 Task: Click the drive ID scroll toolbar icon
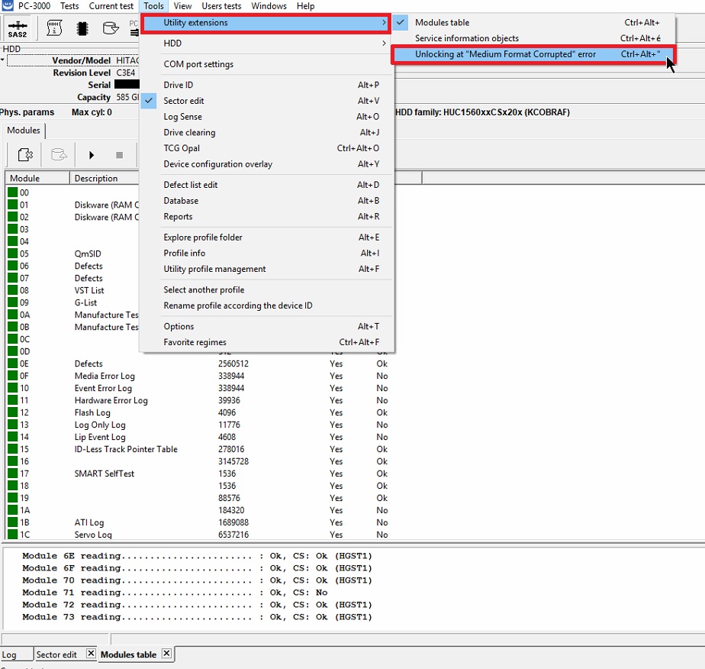[x=54, y=28]
